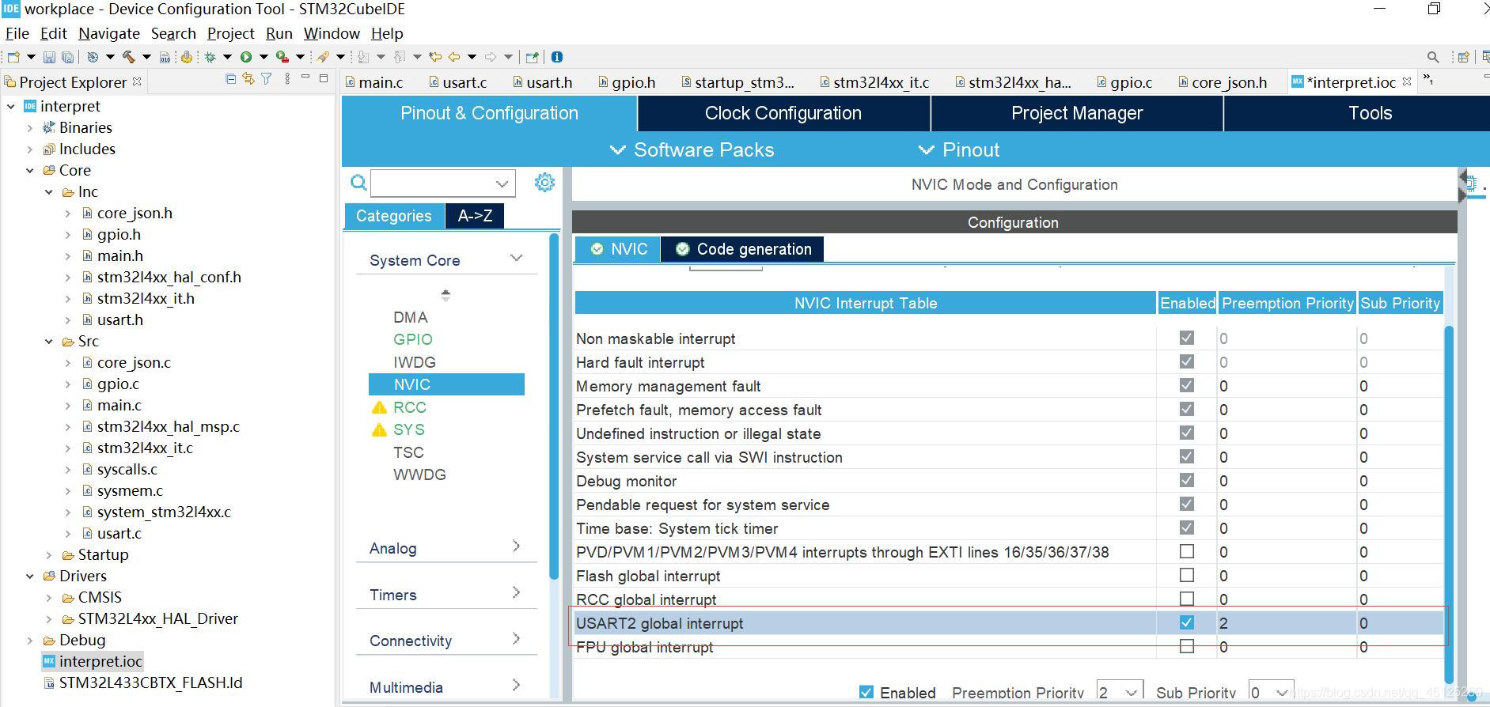The height and width of the screenshot is (707, 1490).
Task: Toggle USART2 global interrupt enabled checkbox
Action: click(1186, 622)
